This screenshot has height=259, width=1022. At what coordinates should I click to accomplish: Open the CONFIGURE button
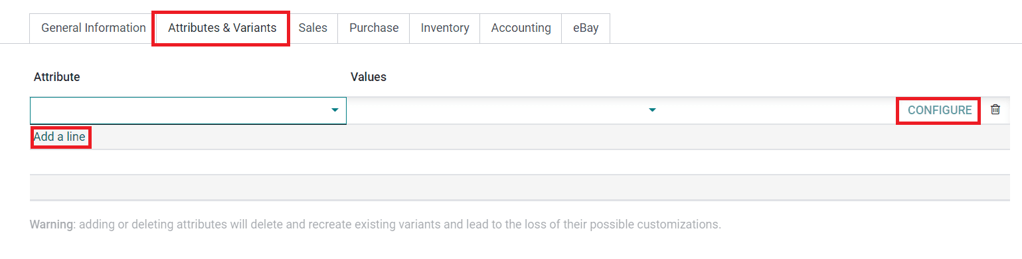point(940,110)
